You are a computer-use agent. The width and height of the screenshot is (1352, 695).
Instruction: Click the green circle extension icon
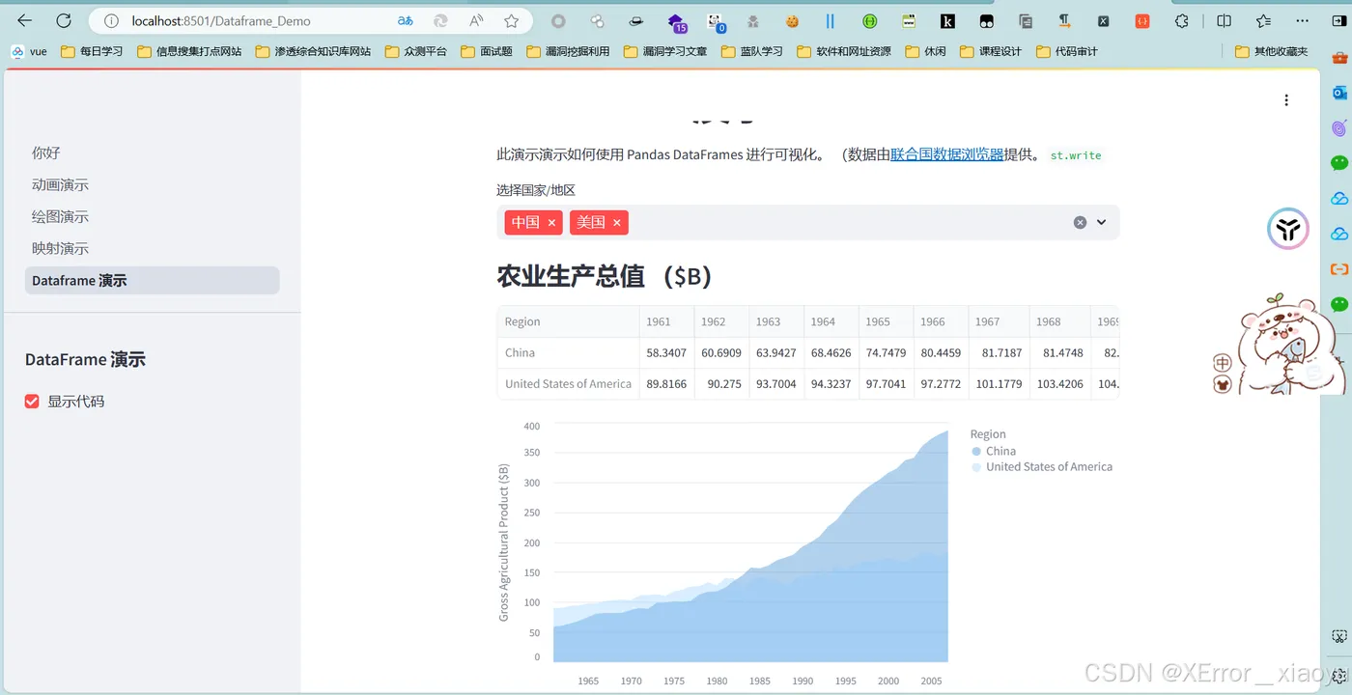click(x=870, y=20)
